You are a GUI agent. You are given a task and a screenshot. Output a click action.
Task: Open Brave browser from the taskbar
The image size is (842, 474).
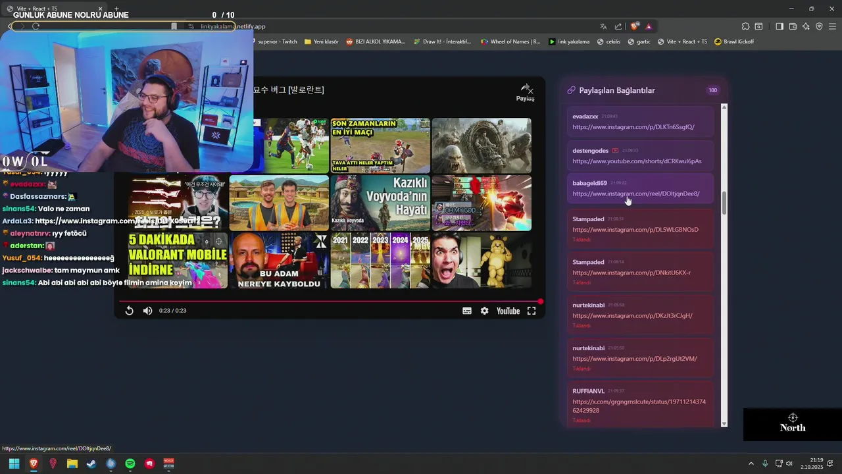tap(34, 463)
